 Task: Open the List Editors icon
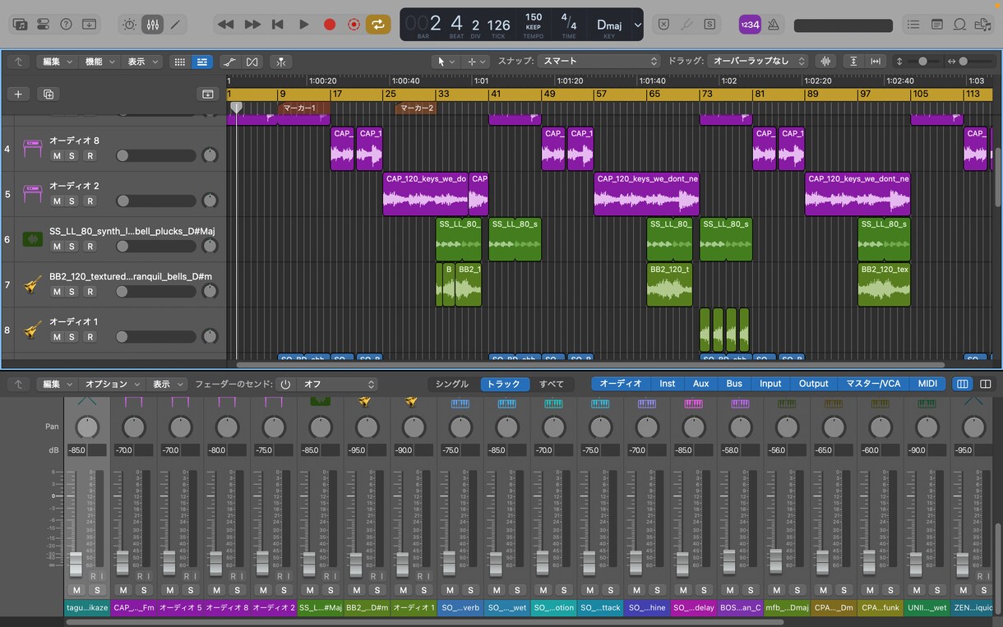913,25
